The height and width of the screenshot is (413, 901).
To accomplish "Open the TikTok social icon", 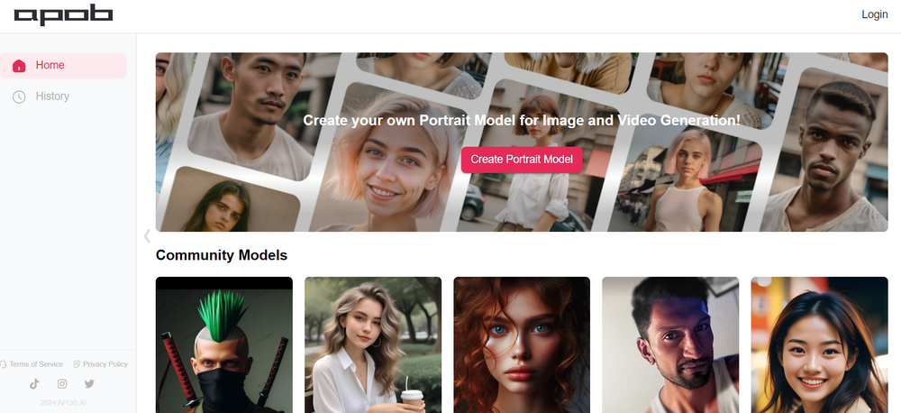I will [34, 383].
